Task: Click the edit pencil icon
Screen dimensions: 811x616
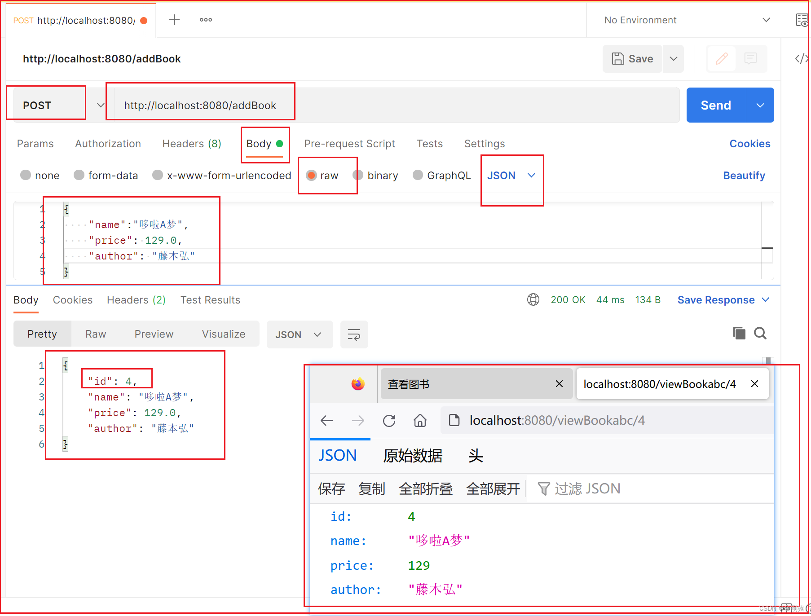Action: pyautogui.click(x=722, y=58)
